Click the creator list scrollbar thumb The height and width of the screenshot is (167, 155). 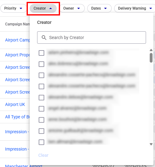coord(151,58)
